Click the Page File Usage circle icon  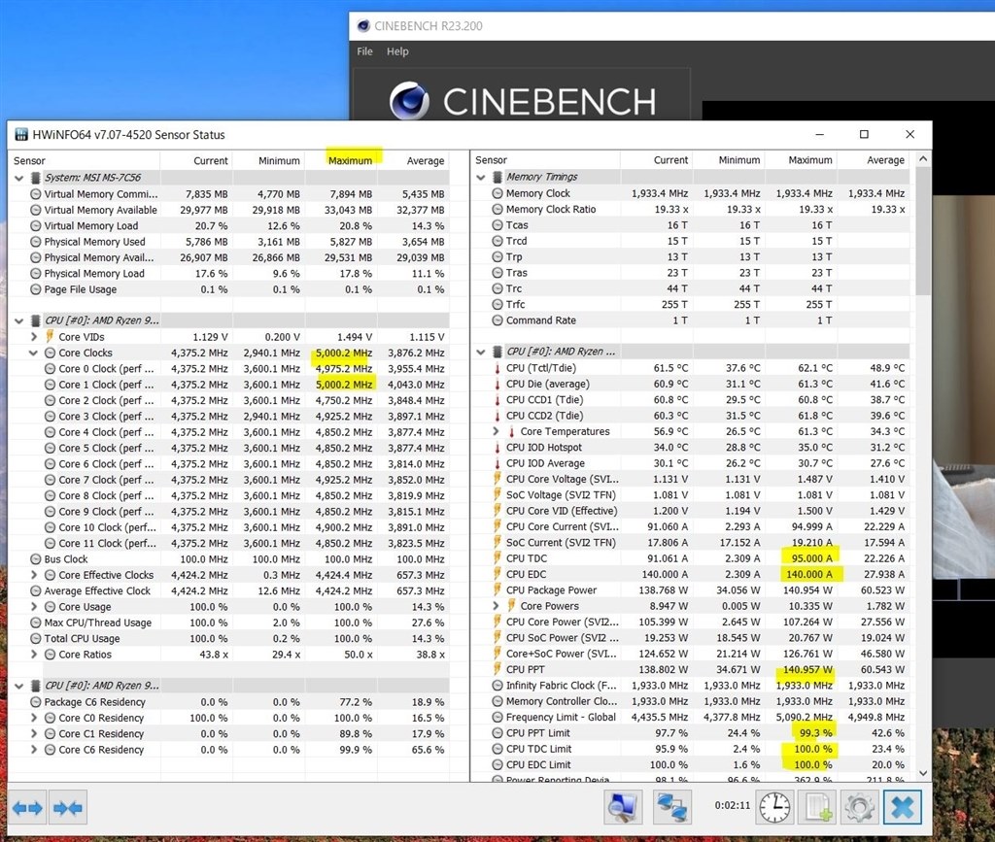[x=36, y=289]
